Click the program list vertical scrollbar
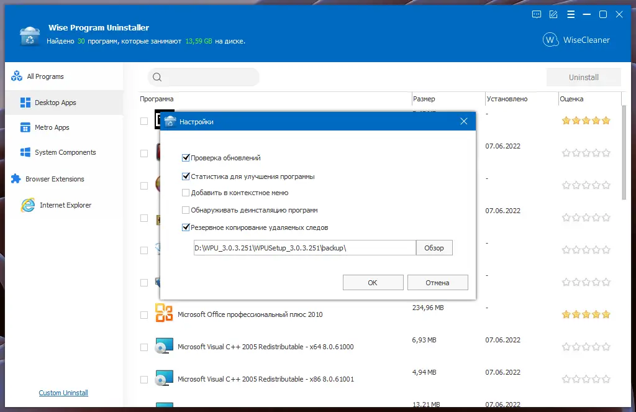Viewport: 636px width, 412px height. (x=624, y=152)
